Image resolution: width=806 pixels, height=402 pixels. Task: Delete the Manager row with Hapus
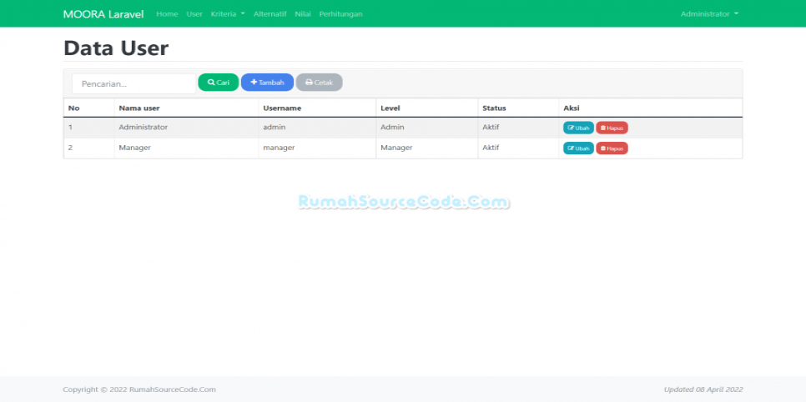[x=612, y=148]
